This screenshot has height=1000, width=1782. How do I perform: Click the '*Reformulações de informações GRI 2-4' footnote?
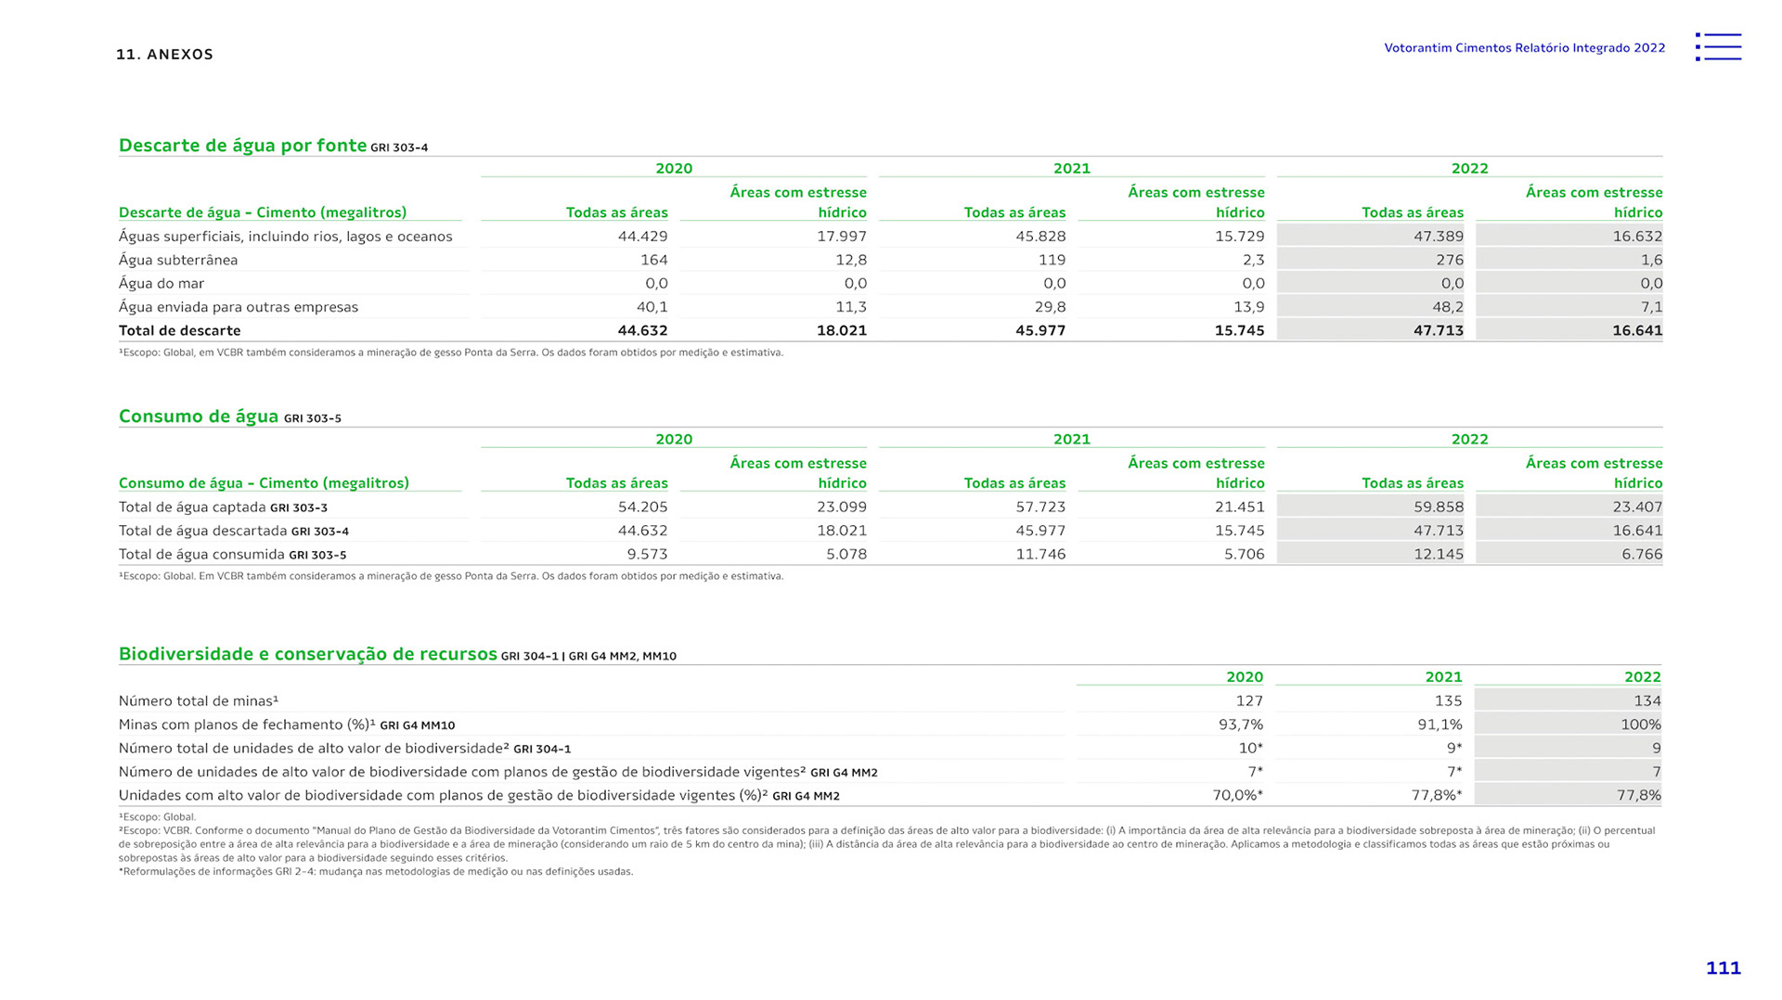tap(376, 872)
